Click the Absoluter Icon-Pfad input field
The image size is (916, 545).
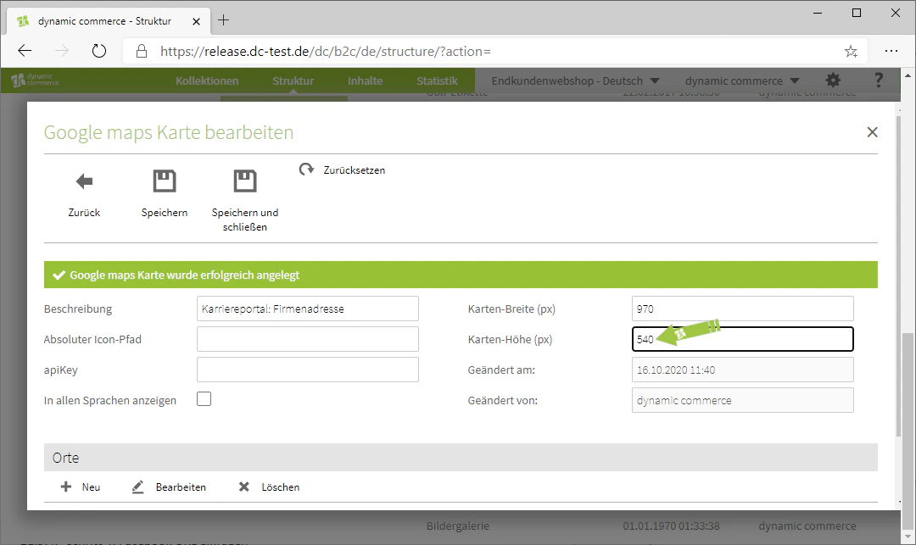point(308,339)
